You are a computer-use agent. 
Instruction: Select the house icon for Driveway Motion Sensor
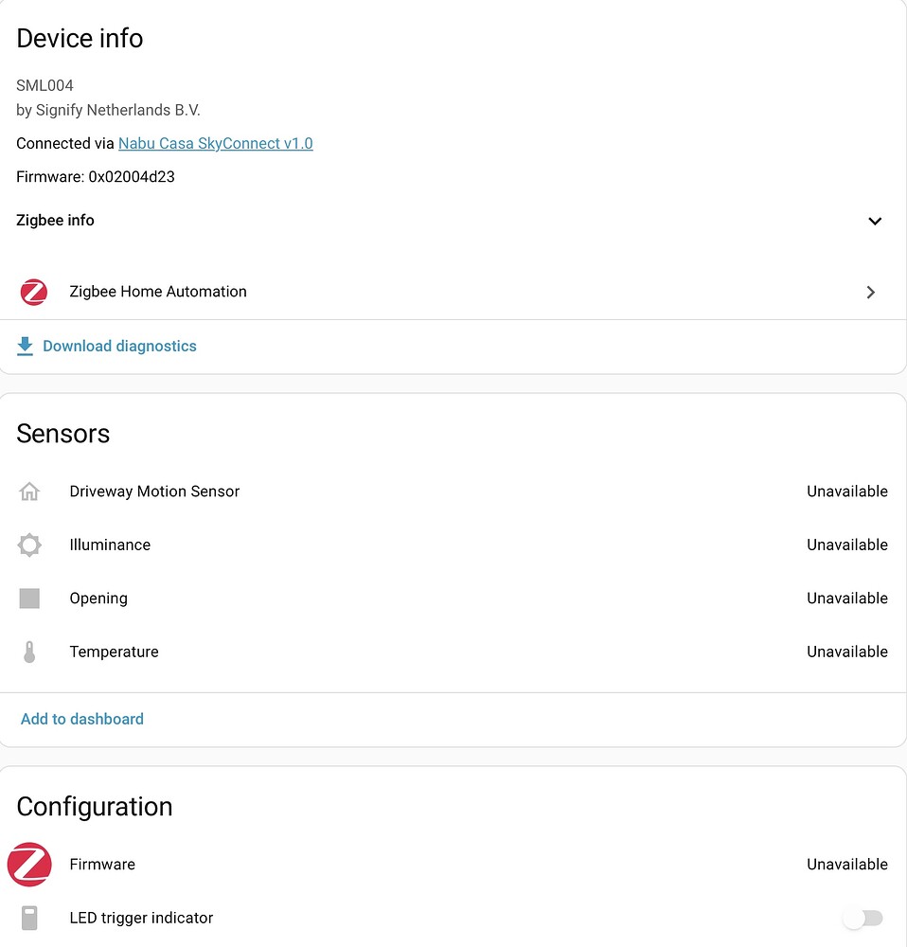click(x=29, y=491)
